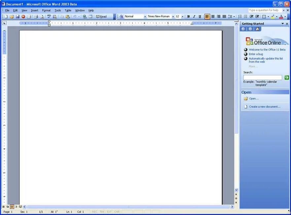291x215 pixels.
Task: Create a new blank document from toolbar
Action: pyautogui.click(x=6, y=17)
